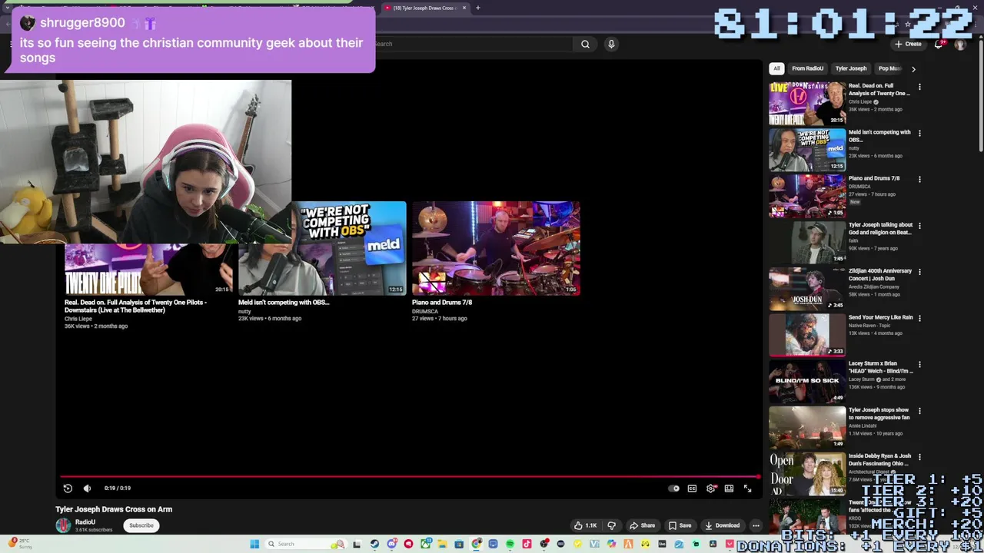
Task: Dislike the video with thumbs down
Action: (612, 525)
